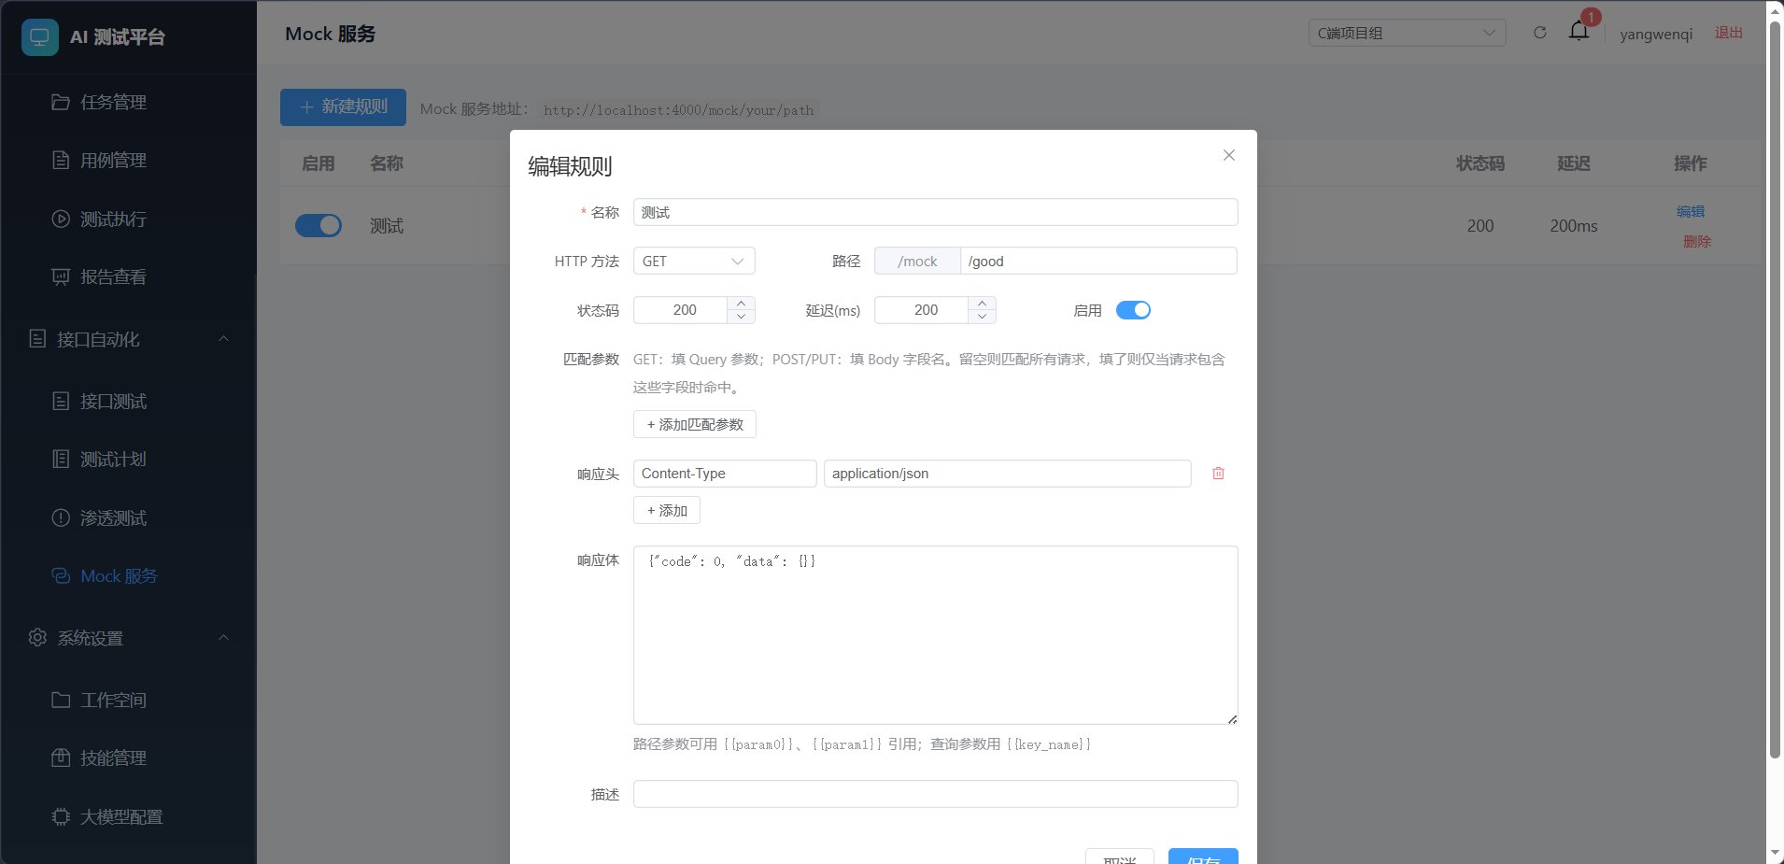
Task: Click the 名称 column header
Action: point(387,163)
